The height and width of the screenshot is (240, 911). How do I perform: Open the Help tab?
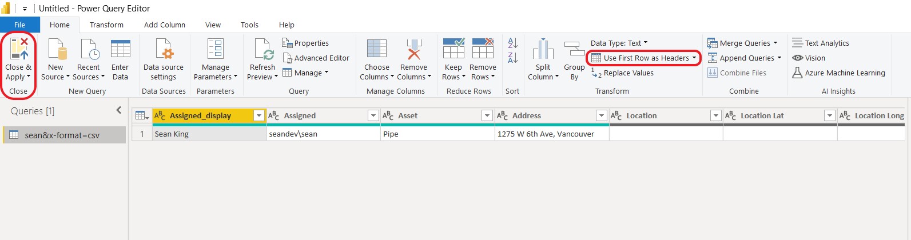[287, 25]
